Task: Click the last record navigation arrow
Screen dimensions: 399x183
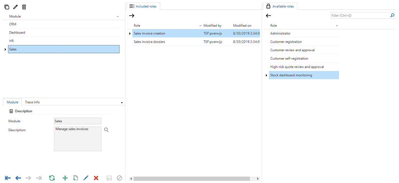Action: (x=39, y=178)
